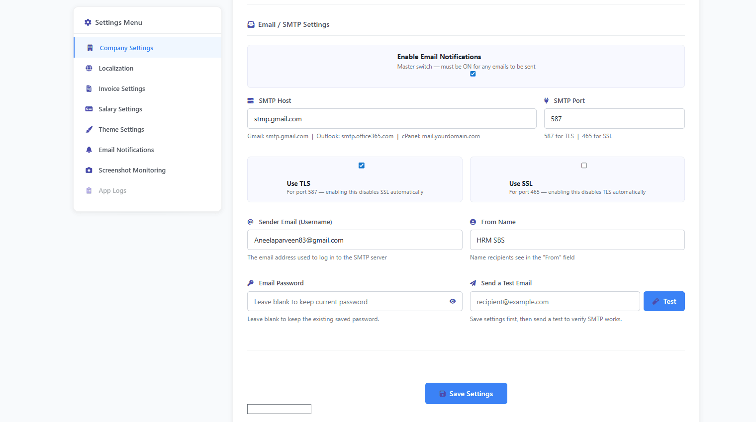The image size is (756, 422).
Task: Click the Send a Test Email paper-plane icon
Action: pyautogui.click(x=473, y=283)
